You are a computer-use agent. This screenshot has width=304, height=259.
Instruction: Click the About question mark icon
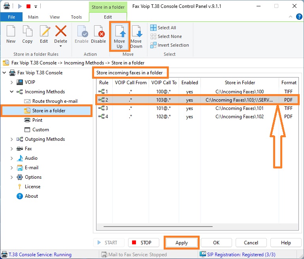tap(20, 196)
